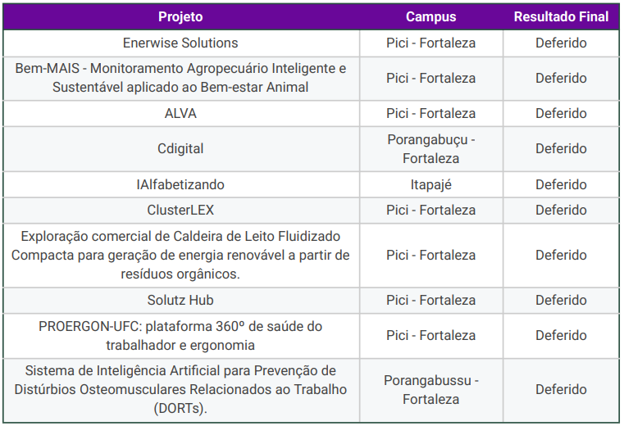The width and height of the screenshot is (624, 426).
Task: Select the Enerwise Solutions project cell
Action: (x=180, y=43)
